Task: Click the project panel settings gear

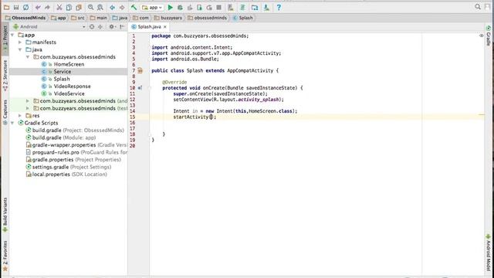Action: click(x=111, y=27)
